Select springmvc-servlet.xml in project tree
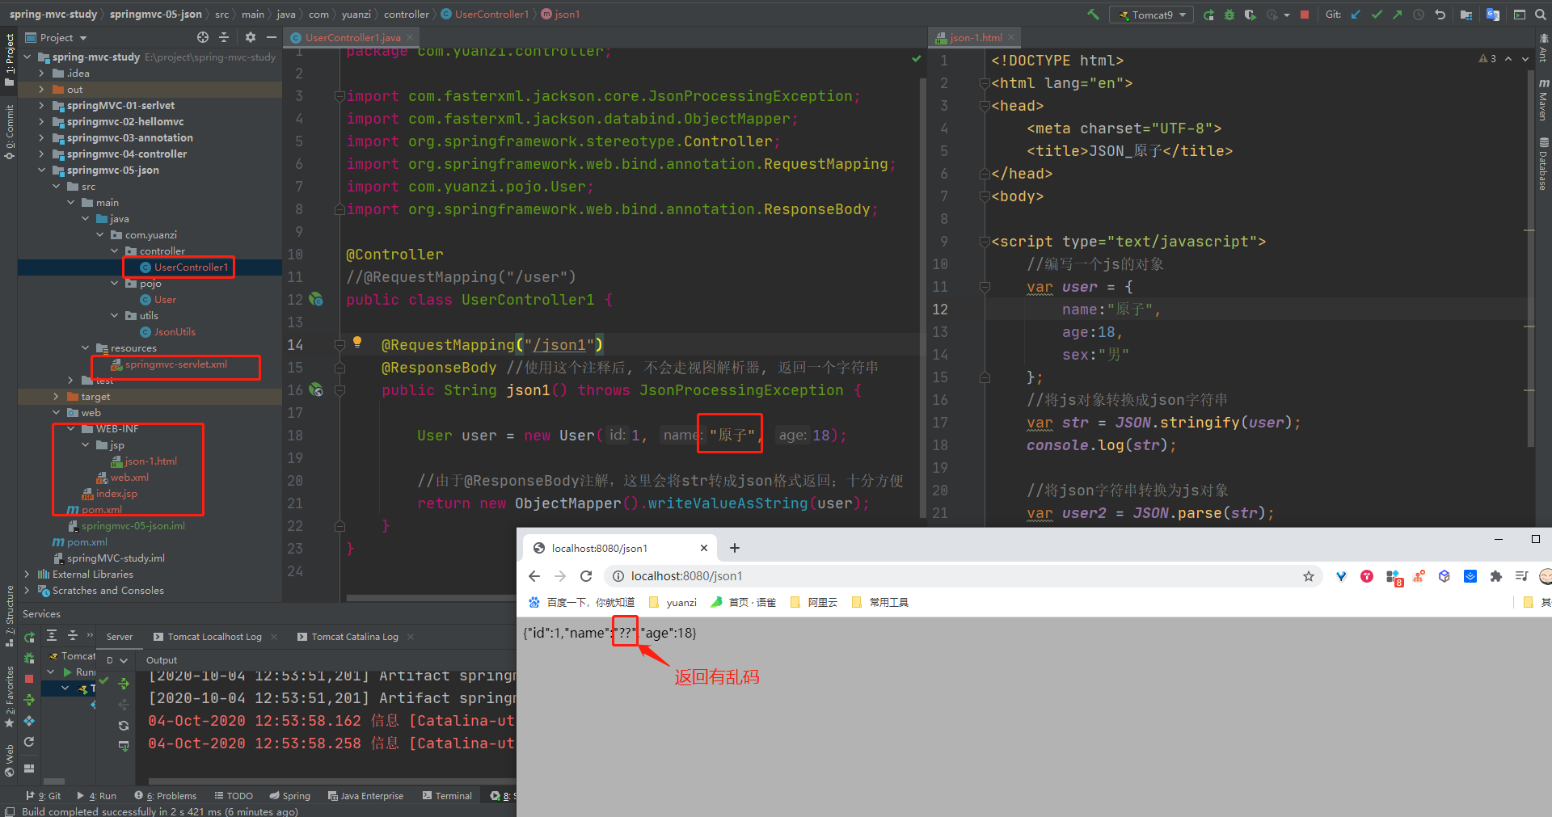The height and width of the screenshot is (817, 1552). (x=176, y=364)
